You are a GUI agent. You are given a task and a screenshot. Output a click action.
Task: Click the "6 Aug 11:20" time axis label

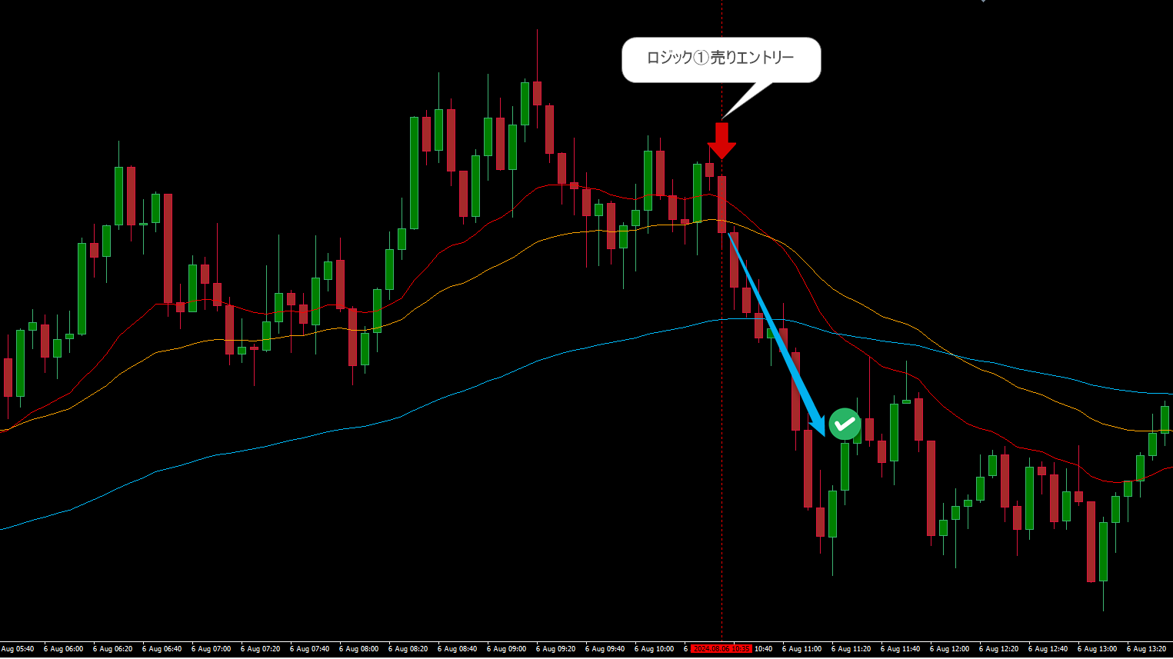(x=851, y=649)
